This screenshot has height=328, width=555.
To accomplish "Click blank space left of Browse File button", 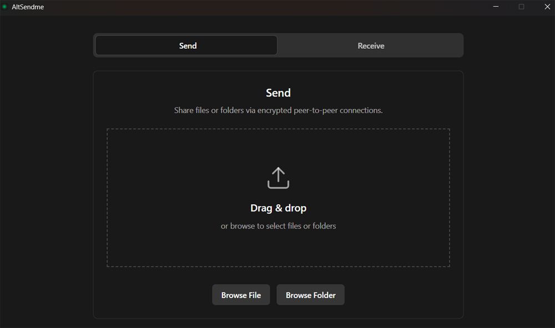I will pos(155,295).
